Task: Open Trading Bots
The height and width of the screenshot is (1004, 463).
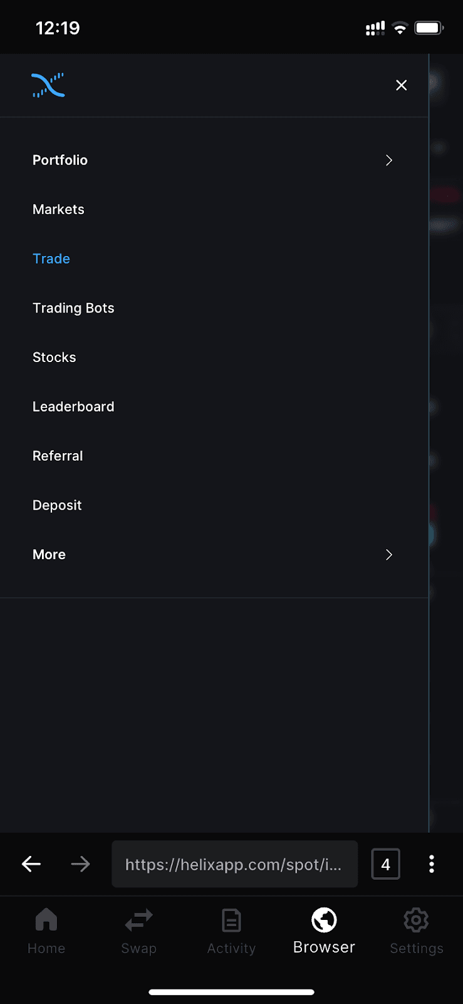Action: [x=73, y=308]
